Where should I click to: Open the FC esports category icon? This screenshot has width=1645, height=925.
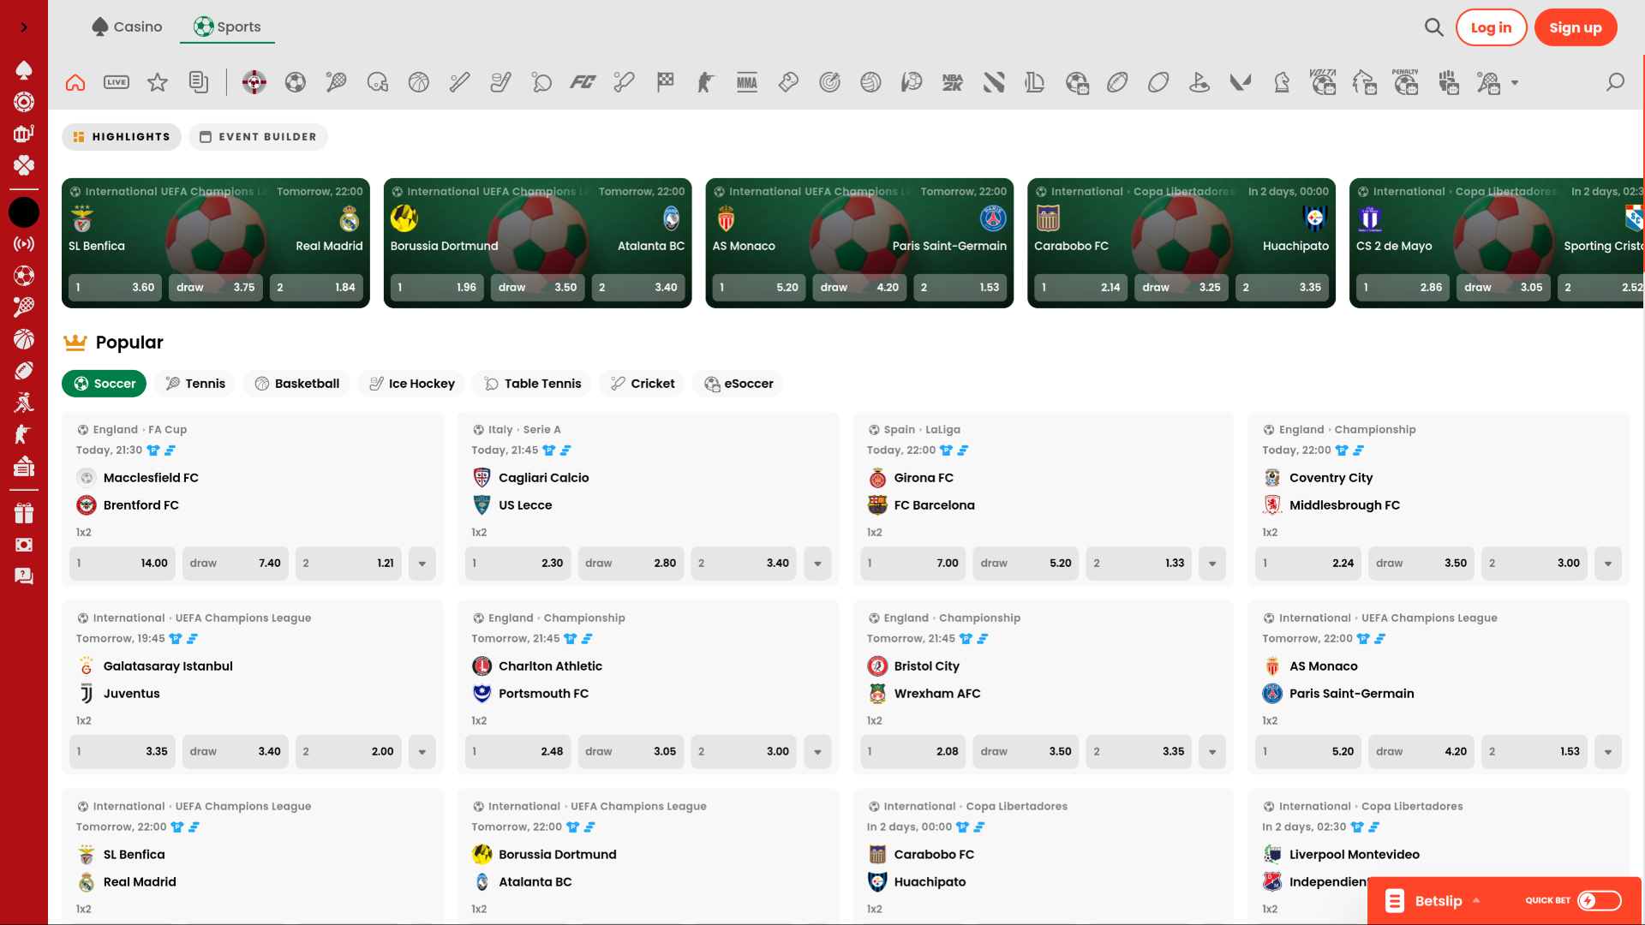point(583,82)
